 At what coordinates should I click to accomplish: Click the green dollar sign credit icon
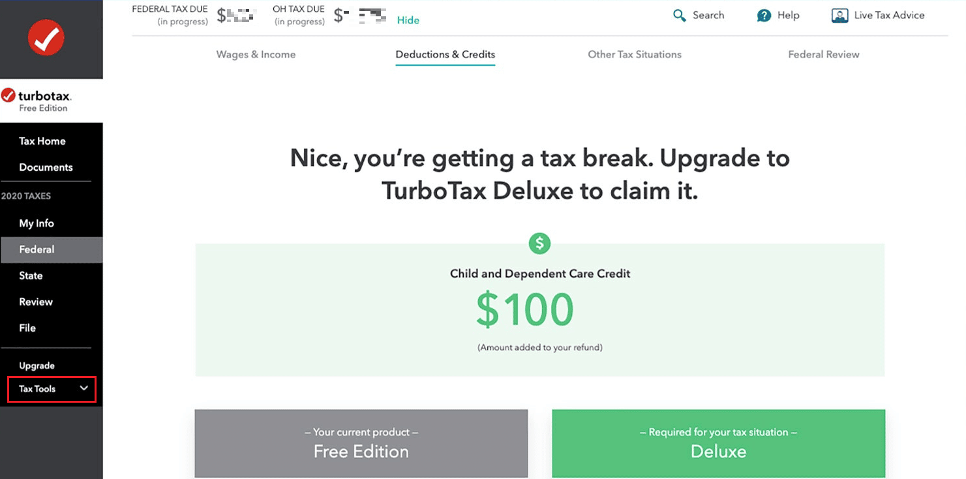point(539,243)
